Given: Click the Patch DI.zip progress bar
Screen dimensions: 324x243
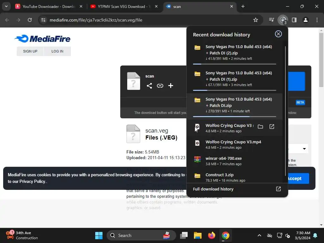Looking at the screenshot, I should 234,116.
